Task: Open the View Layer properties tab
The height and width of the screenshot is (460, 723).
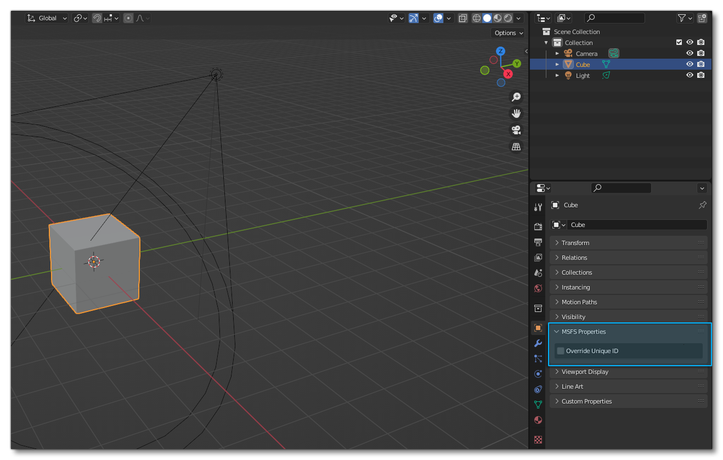Action: [538, 257]
